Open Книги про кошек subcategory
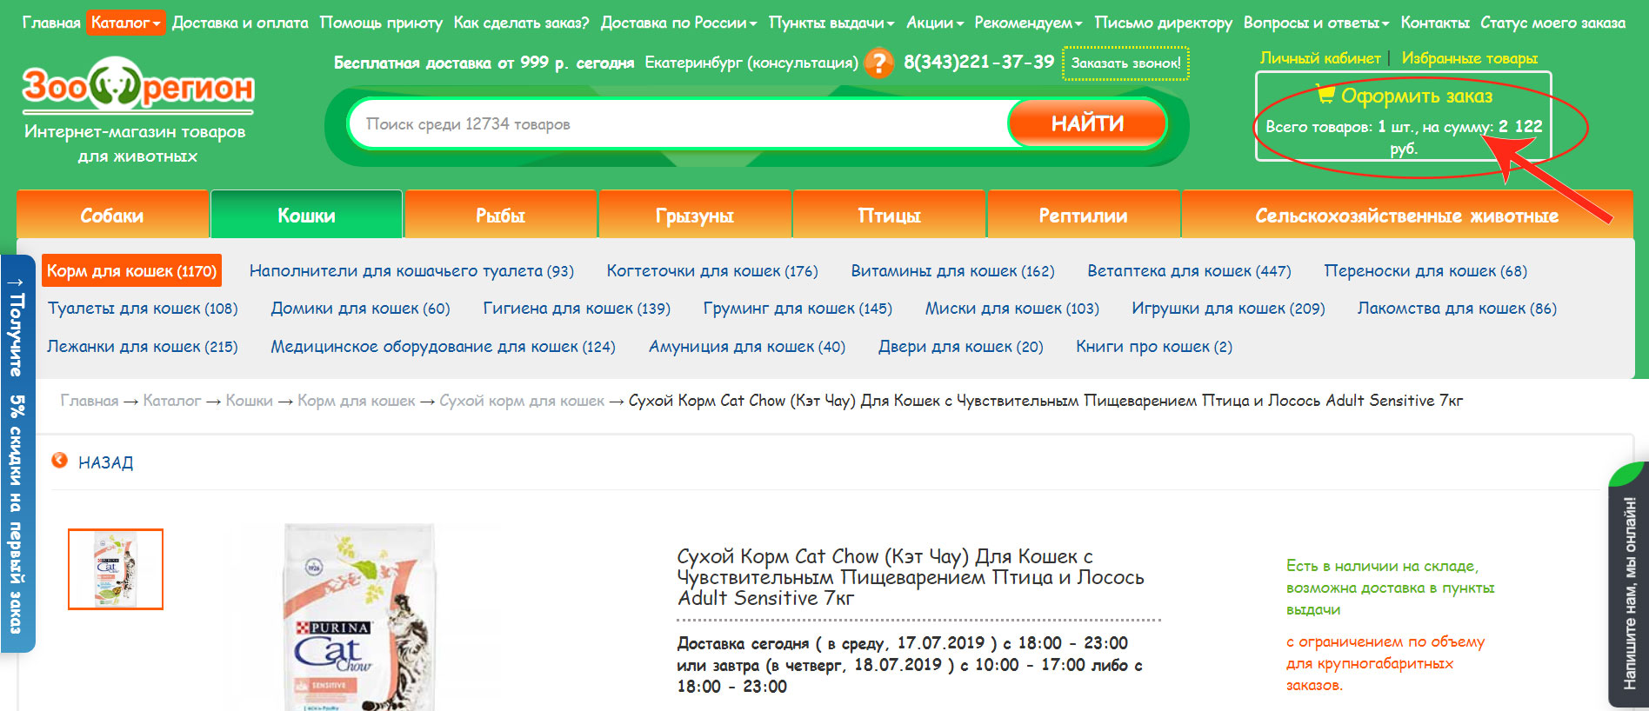Image resolution: width=1649 pixels, height=711 pixels. click(1154, 346)
